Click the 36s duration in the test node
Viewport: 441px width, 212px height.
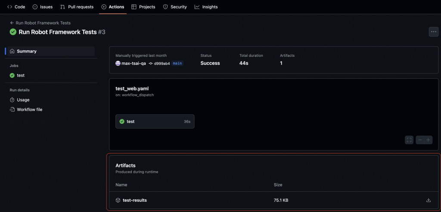187,122
